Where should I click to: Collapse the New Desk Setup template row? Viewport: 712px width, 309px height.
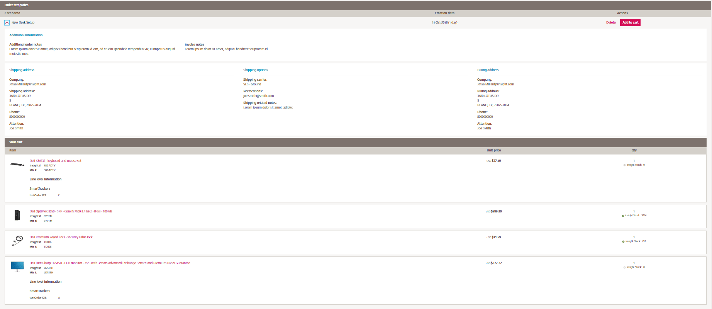click(7, 23)
